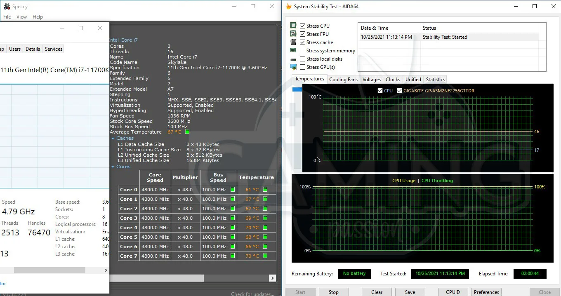
Task: Open the File menu in Speccy
Action: pos(7,17)
